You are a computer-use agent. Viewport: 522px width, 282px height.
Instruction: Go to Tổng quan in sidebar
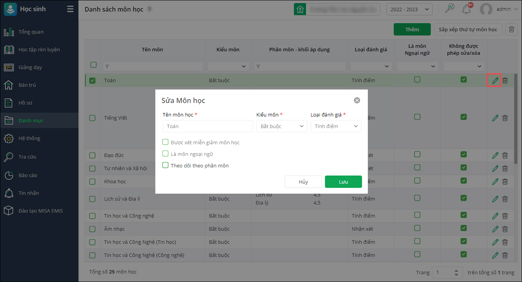[31, 32]
